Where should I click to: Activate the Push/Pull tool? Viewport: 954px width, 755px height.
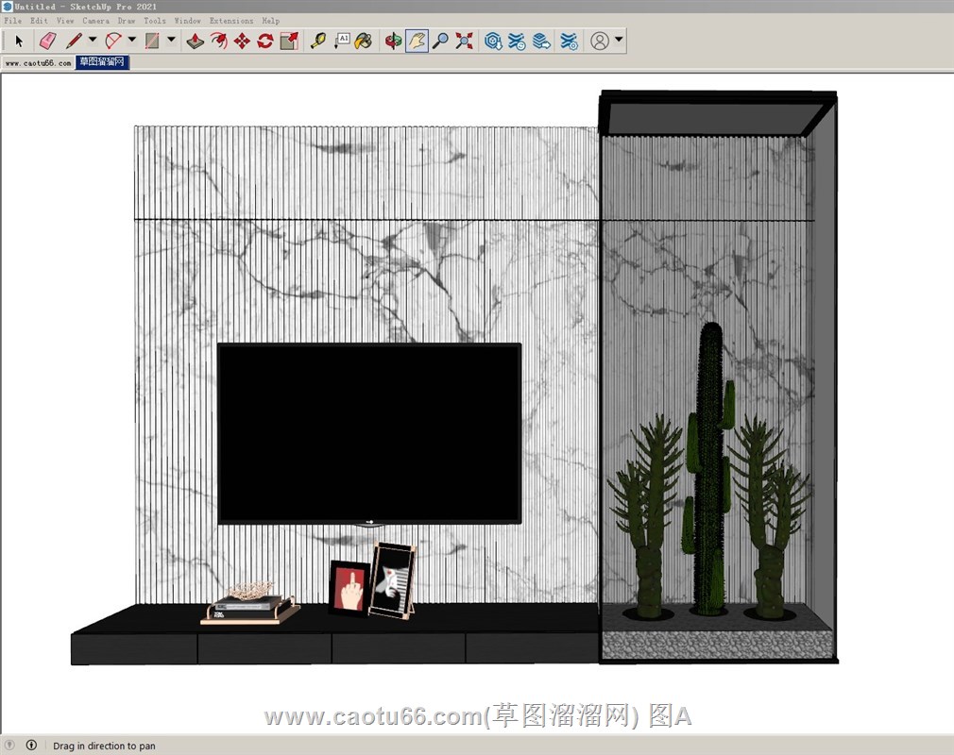pos(195,41)
